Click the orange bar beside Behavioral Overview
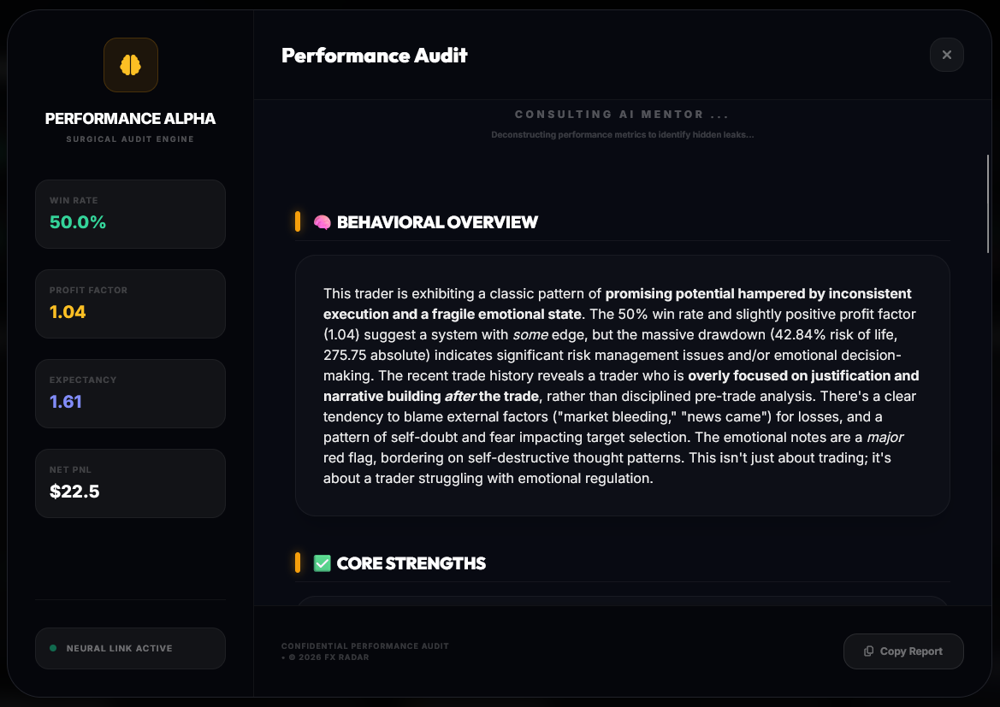The image size is (1000, 707). (298, 222)
